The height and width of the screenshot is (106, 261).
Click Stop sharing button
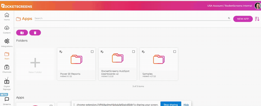(x=171, y=104)
